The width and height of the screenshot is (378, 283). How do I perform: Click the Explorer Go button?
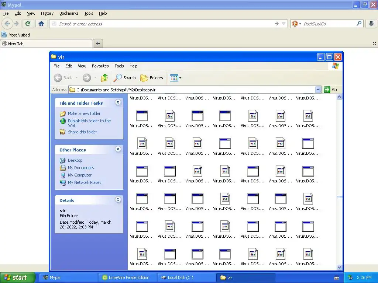click(x=330, y=90)
